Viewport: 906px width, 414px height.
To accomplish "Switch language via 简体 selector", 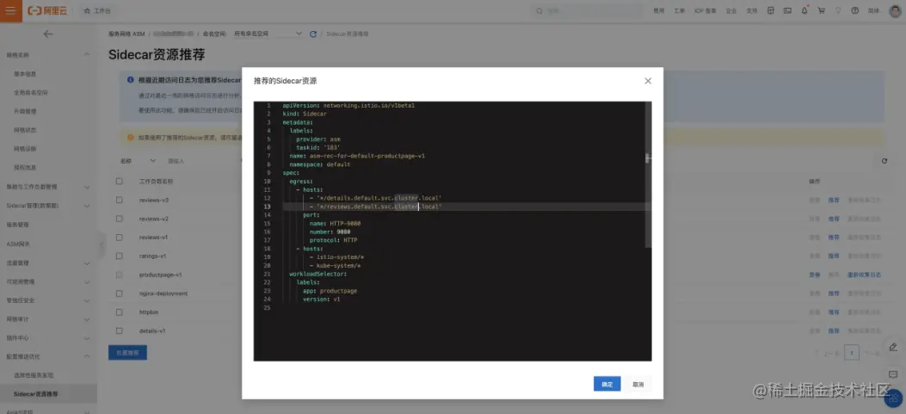I will [873, 11].
